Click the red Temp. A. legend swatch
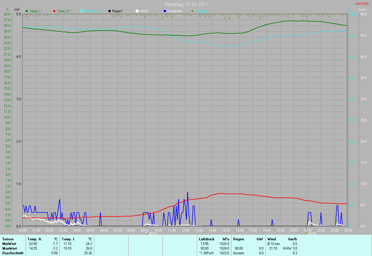Viewport: 372px width, 256px height. click(x=54, y=11)
